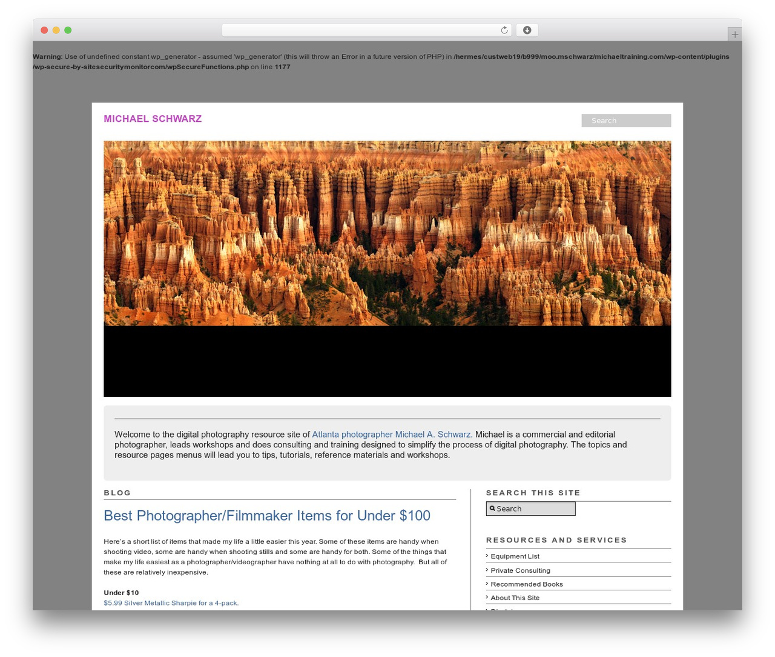Open the Best Photographer/Filmmaker Items post title
Screen dimensions: 775x657
click(267, 516)
